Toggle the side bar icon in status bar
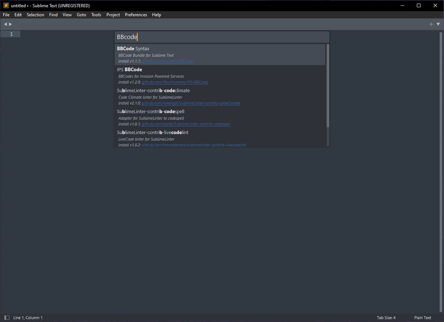The height and width of the screenshot is (322, 444). [7, 318]
